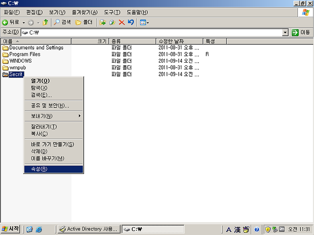This screenshot has width=314, height=235.
Task: Click the wmpub folder icon
Action: [5, 68]
